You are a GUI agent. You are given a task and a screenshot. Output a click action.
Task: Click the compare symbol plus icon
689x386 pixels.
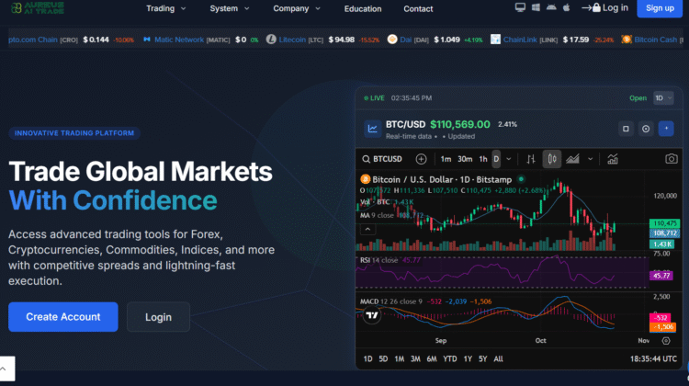tap(421, 158)
